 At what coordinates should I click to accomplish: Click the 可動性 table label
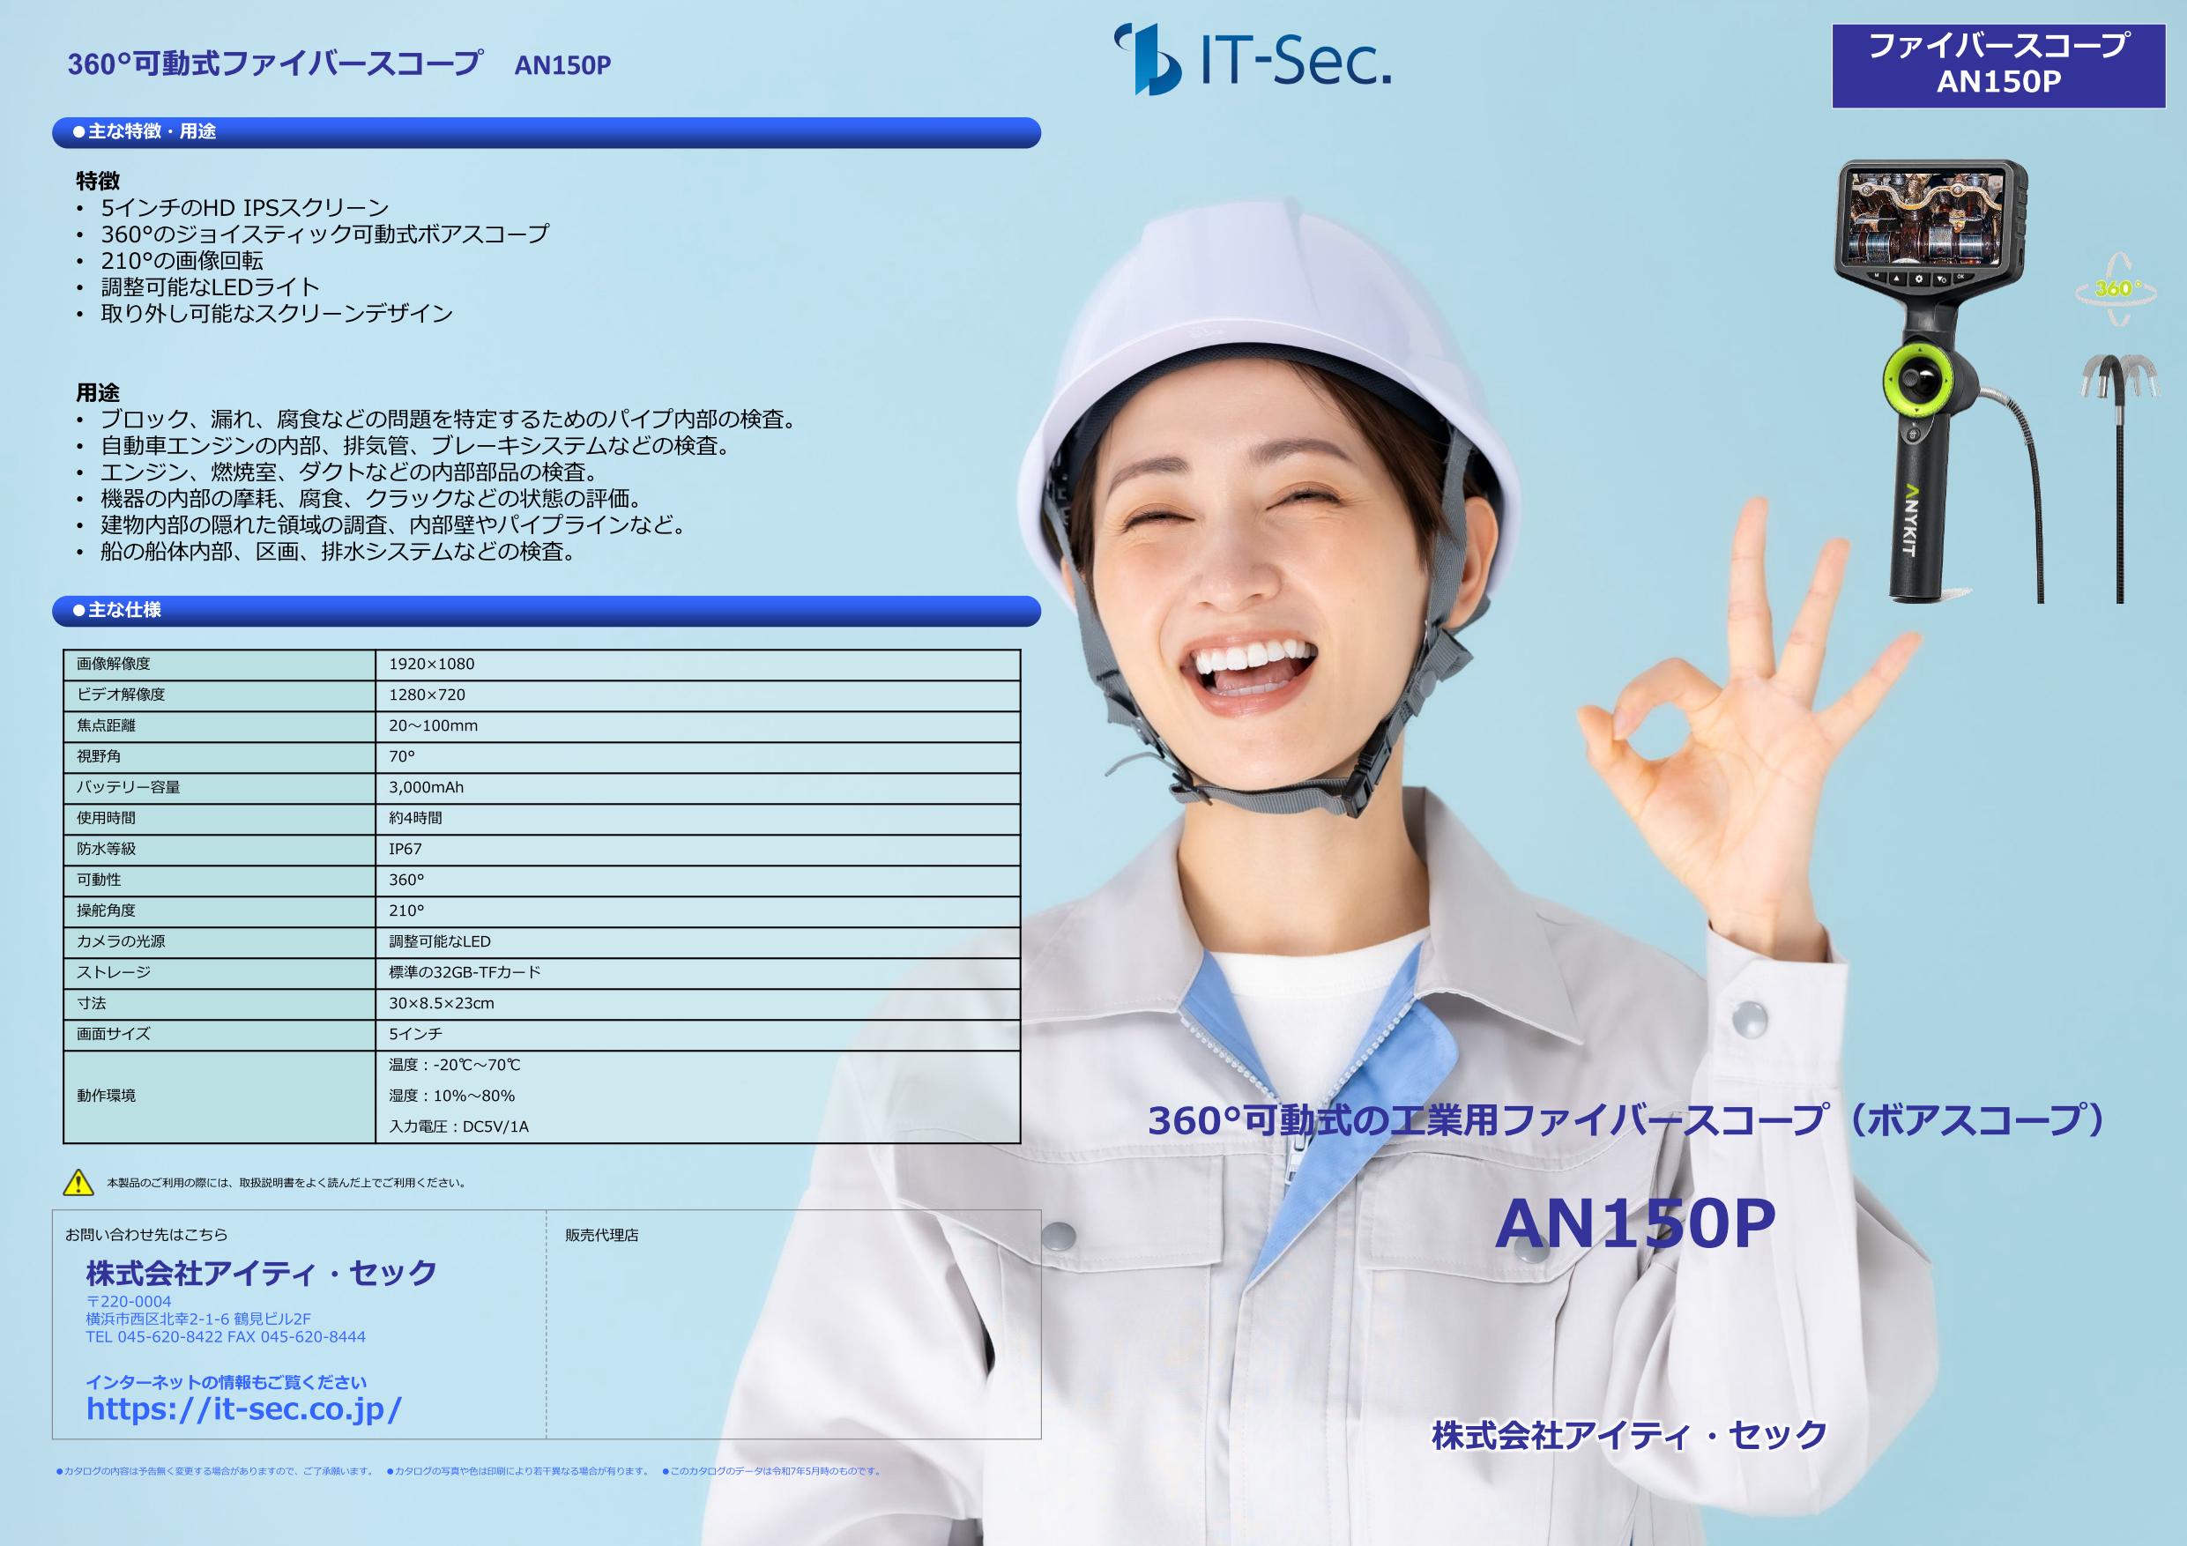pyautogui.click(x=99, y=879)
